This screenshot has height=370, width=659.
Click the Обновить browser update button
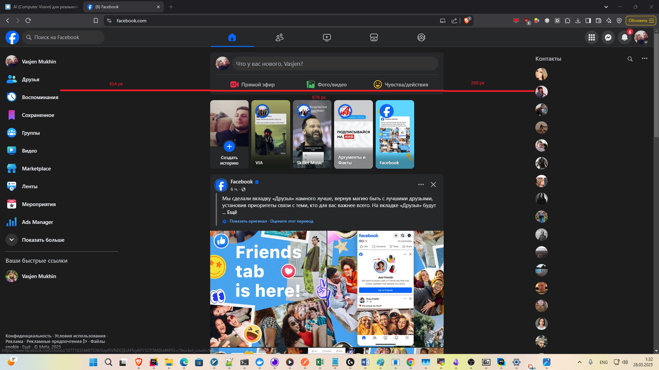pyautogui.click(x=641, y=21)
